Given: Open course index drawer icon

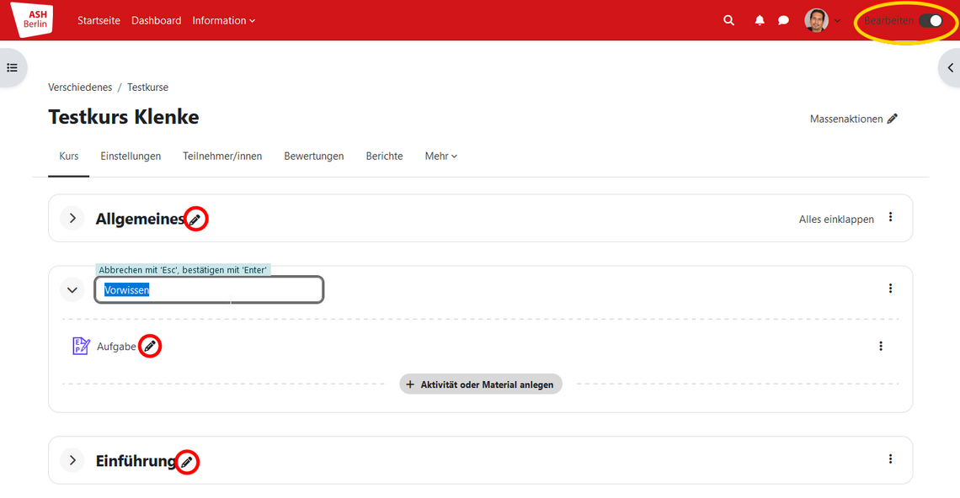Looking at the screenshot, I should click(x=13, y=67).
